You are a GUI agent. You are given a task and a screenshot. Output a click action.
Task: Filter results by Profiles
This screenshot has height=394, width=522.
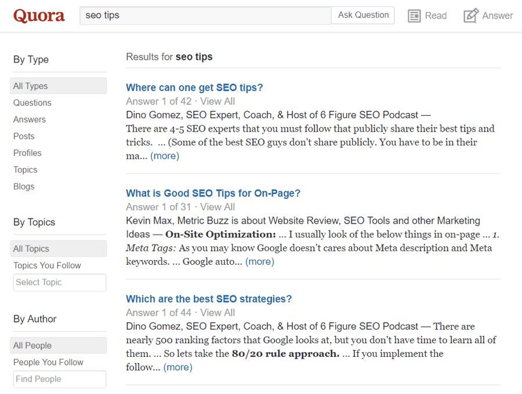pyautogui.click(x=27, y=153)
